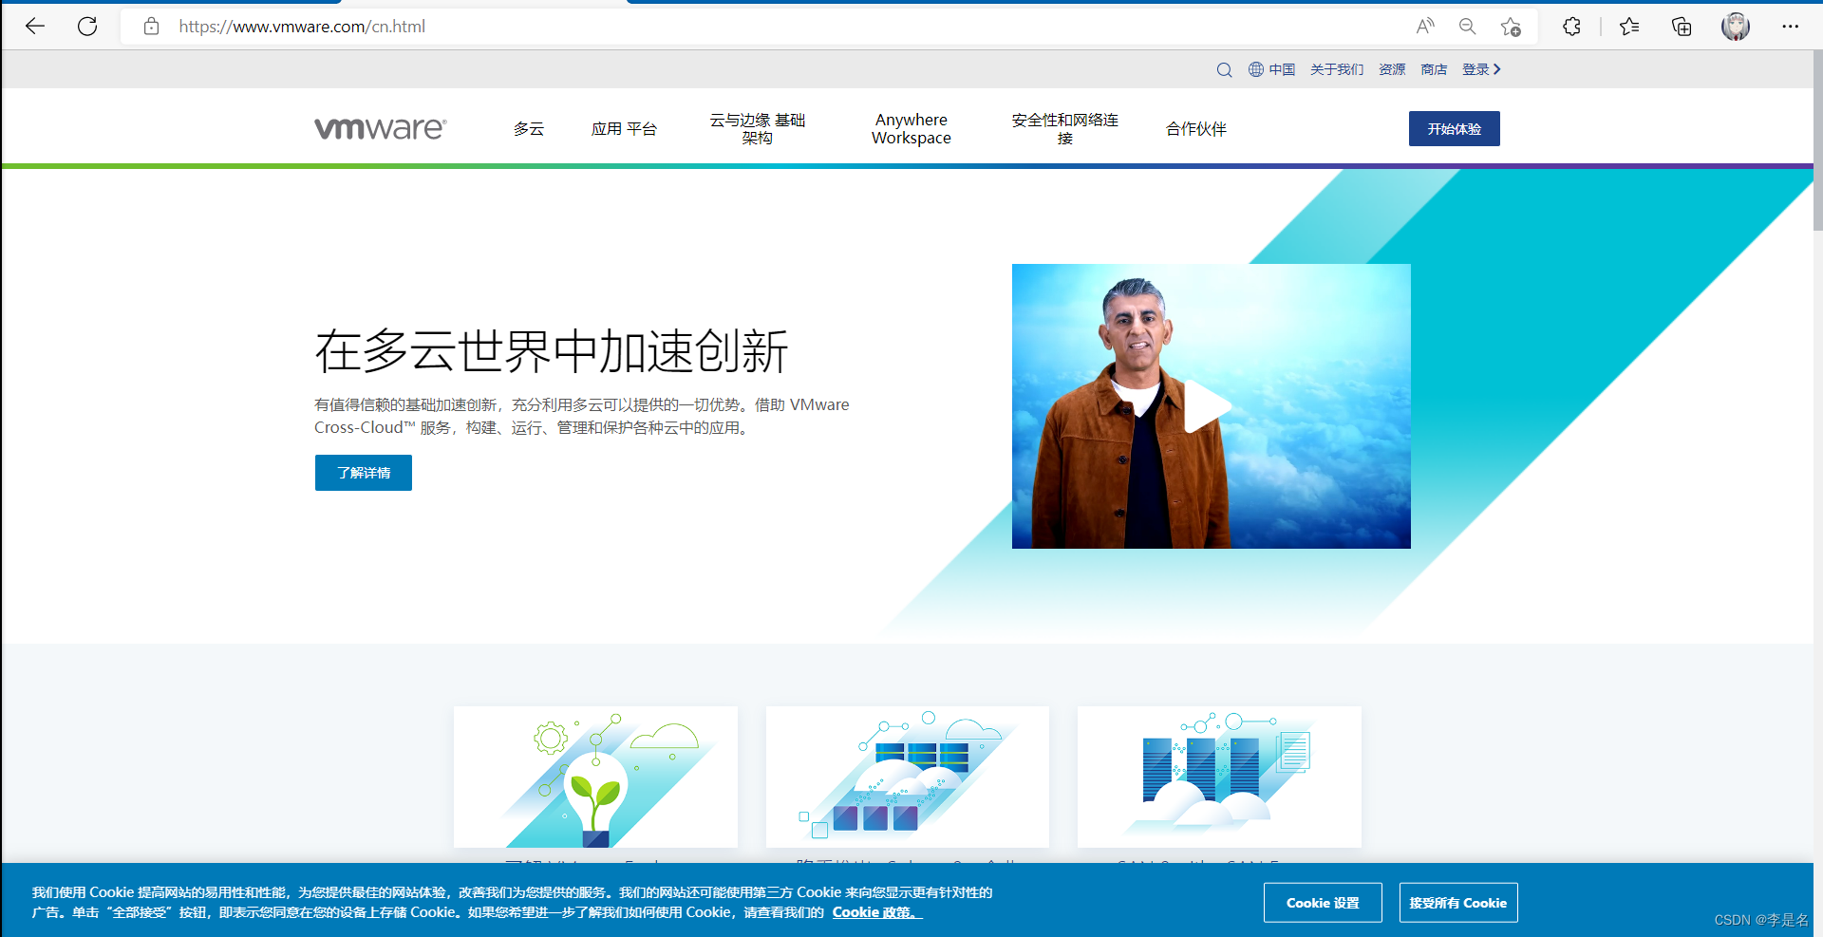
Task: Click the page vertical scrollbar thumb
Action: (x=1817, y=142)
